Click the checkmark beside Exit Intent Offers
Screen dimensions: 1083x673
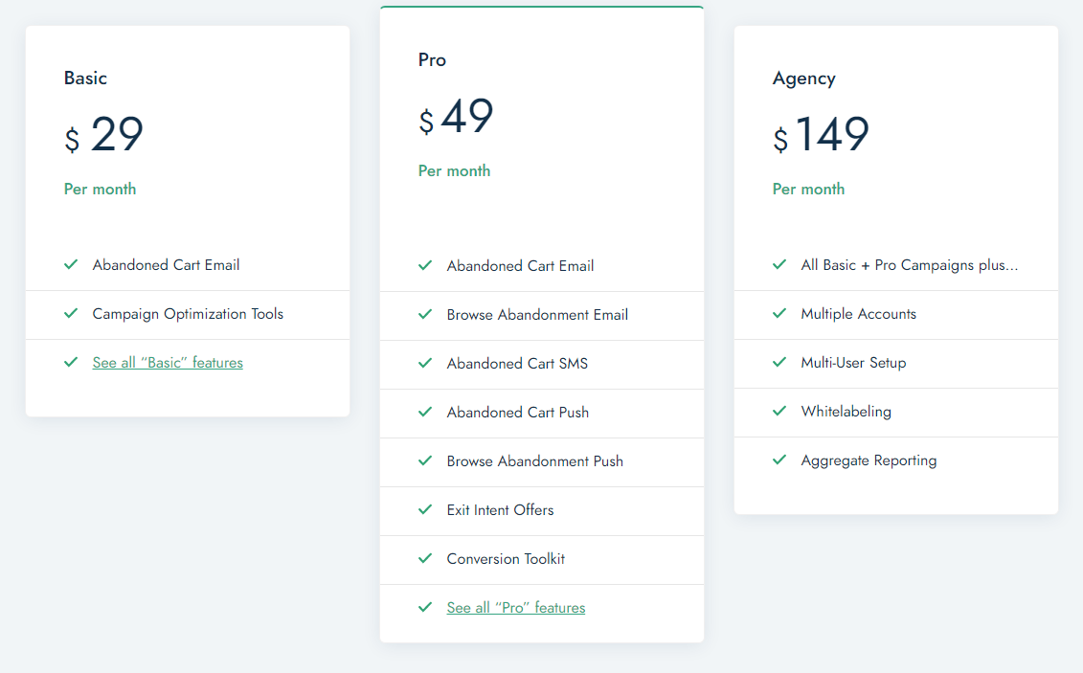point(425,509)
